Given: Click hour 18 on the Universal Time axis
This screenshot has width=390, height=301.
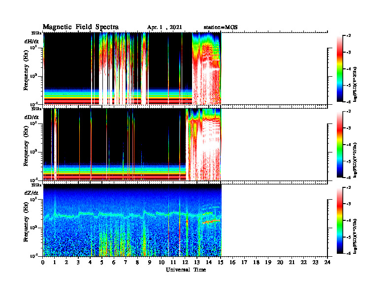Looking at the screenshot, I should (256, 262).
